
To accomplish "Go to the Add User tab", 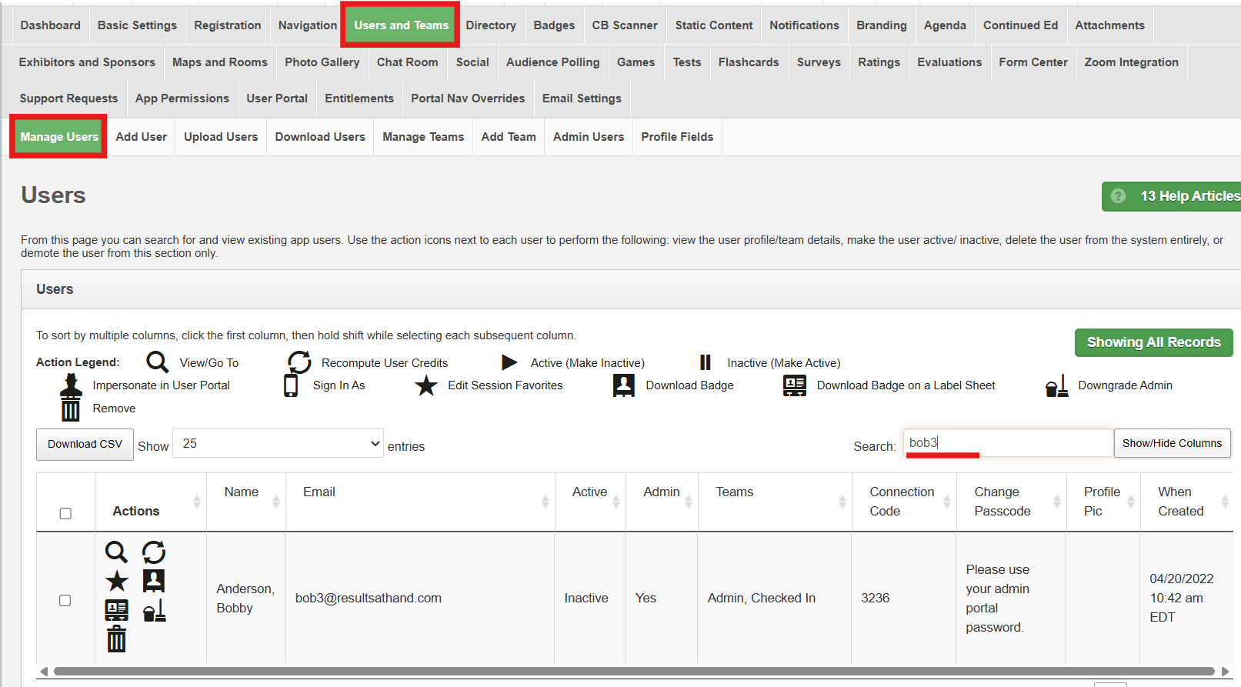I will (x=141, y=137).
